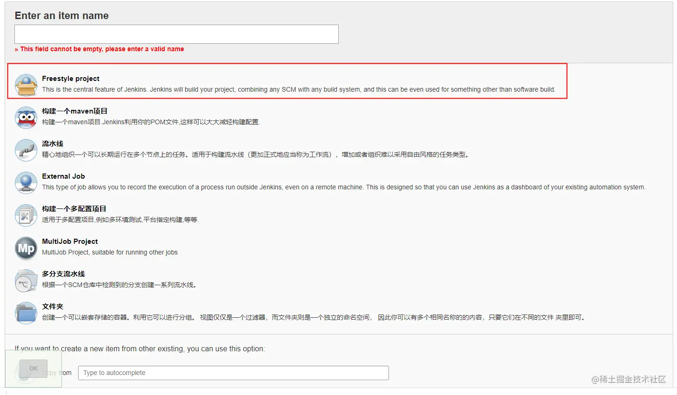Select the 多分支流水线 title

(63, 274)
